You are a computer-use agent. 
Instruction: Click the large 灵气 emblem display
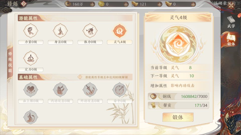178,44
